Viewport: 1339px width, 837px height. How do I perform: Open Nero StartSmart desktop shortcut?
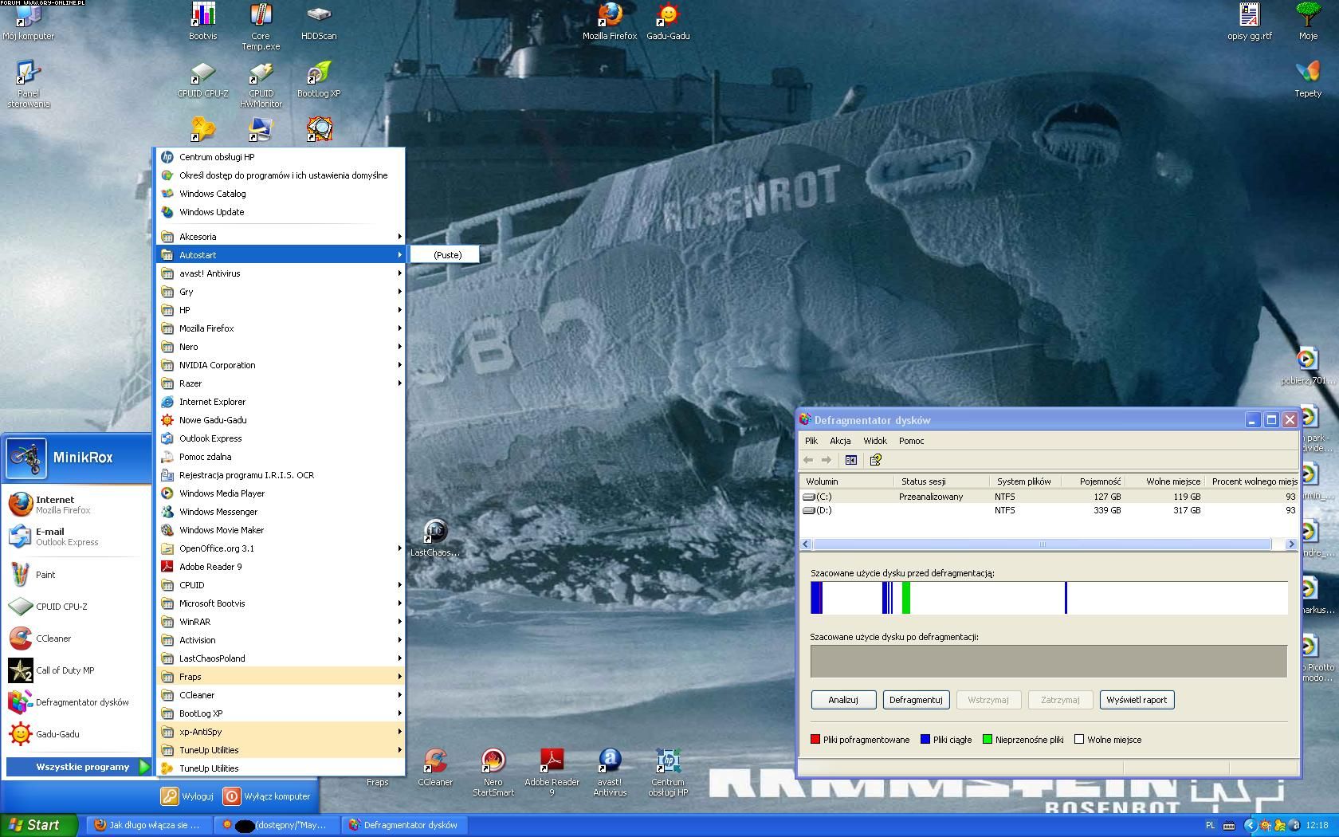[493, 772]
